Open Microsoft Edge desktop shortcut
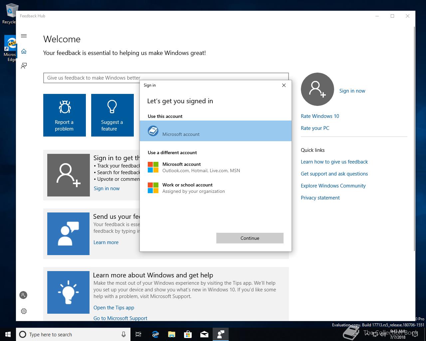 (10, 49)
